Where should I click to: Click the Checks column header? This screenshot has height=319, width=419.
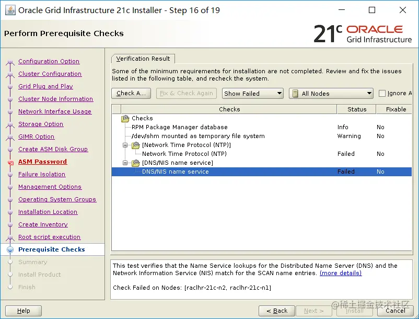[x=229, y=109]
